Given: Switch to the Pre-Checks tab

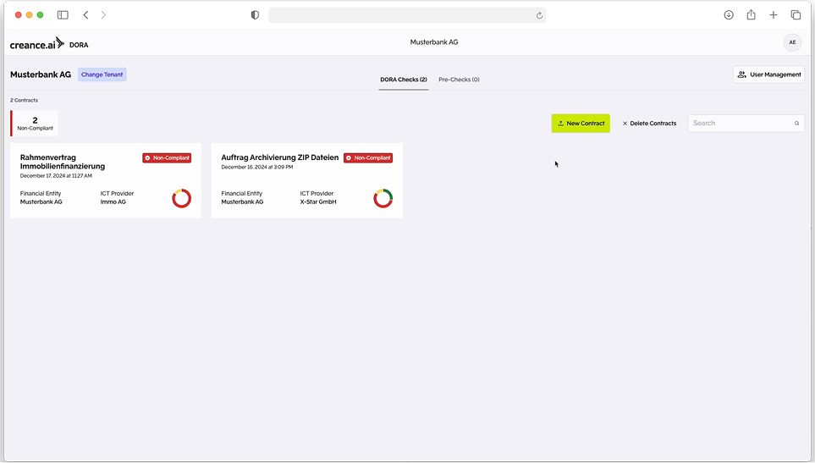Looking at the screenshot, I should (x=459, y=80).
